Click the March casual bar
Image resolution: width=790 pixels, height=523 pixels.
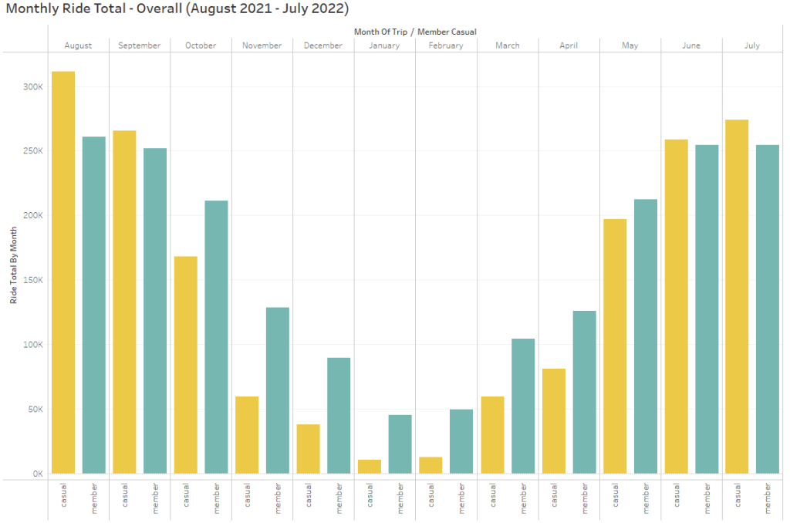[492, 434]
